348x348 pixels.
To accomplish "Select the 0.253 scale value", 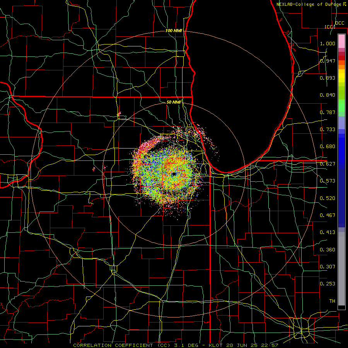I will tap(328, 284).
